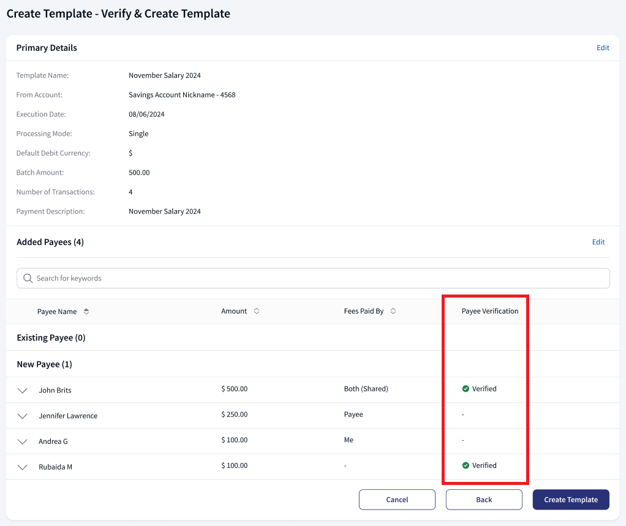
Task: Select the Andrea G payee name
Action: (53, 441)
